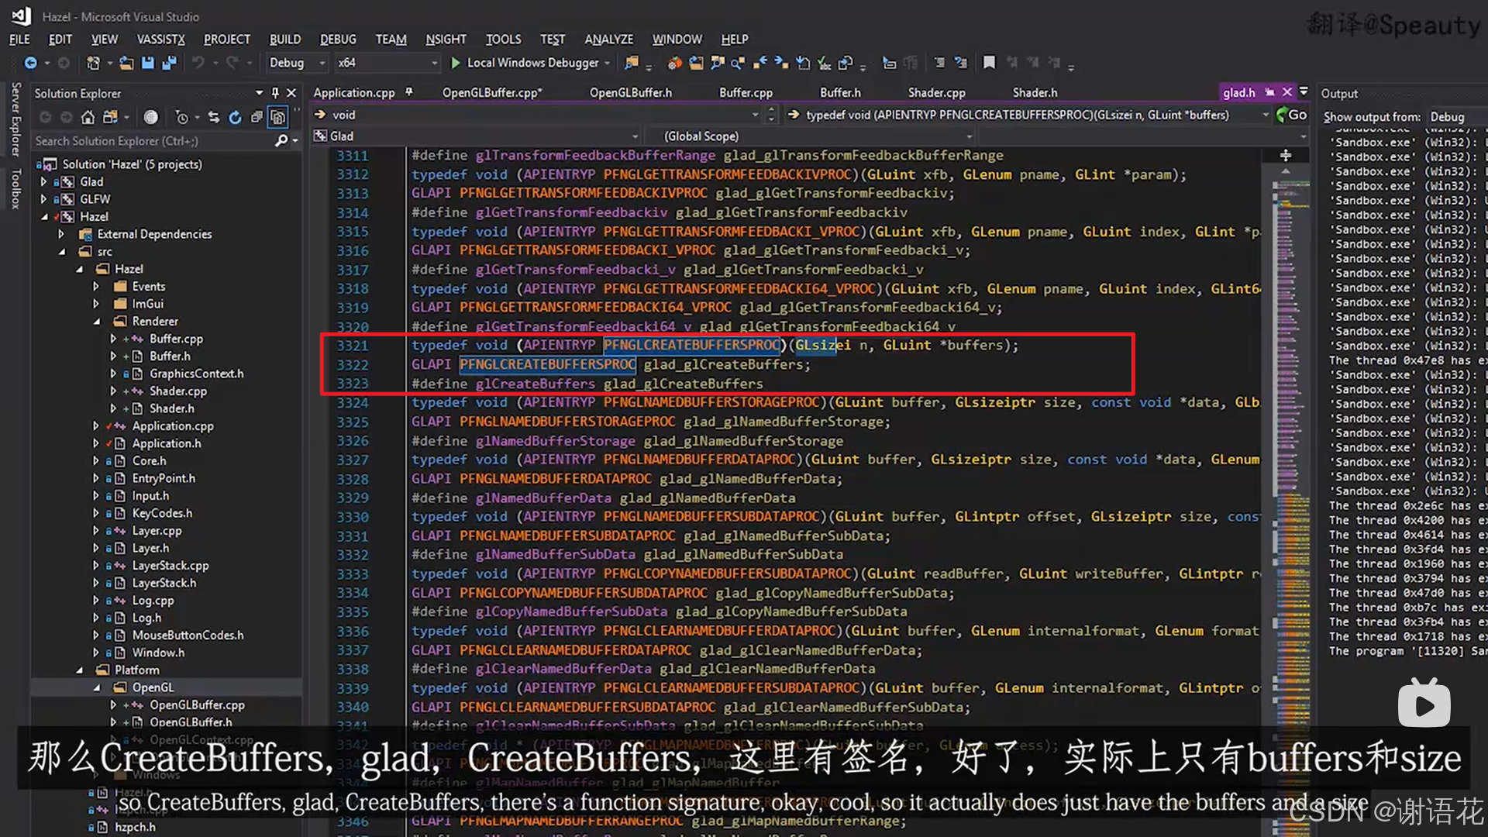1488x837 pixels.
Task: Toggle Show All Files in Solution Explorer
Action: (x=277, y=117)
